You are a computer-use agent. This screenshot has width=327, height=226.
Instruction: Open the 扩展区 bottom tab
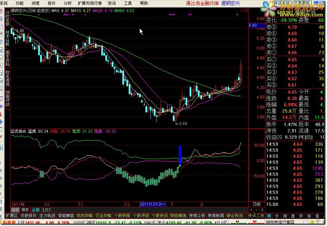[12, 215]
